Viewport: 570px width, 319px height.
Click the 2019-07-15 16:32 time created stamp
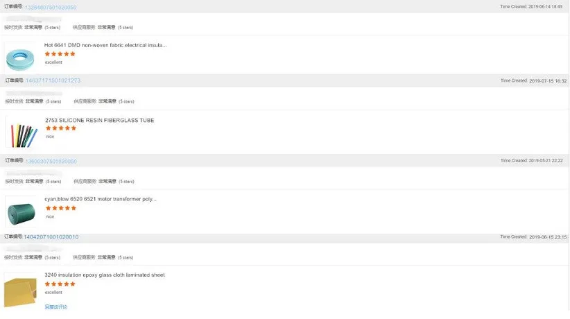point(533,80)
